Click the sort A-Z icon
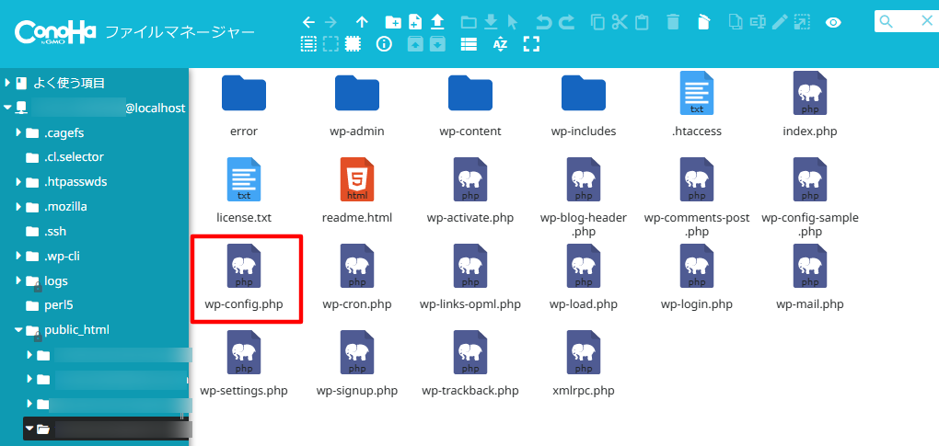The width and height of the screenshot is (939, 446). [500, 43]
